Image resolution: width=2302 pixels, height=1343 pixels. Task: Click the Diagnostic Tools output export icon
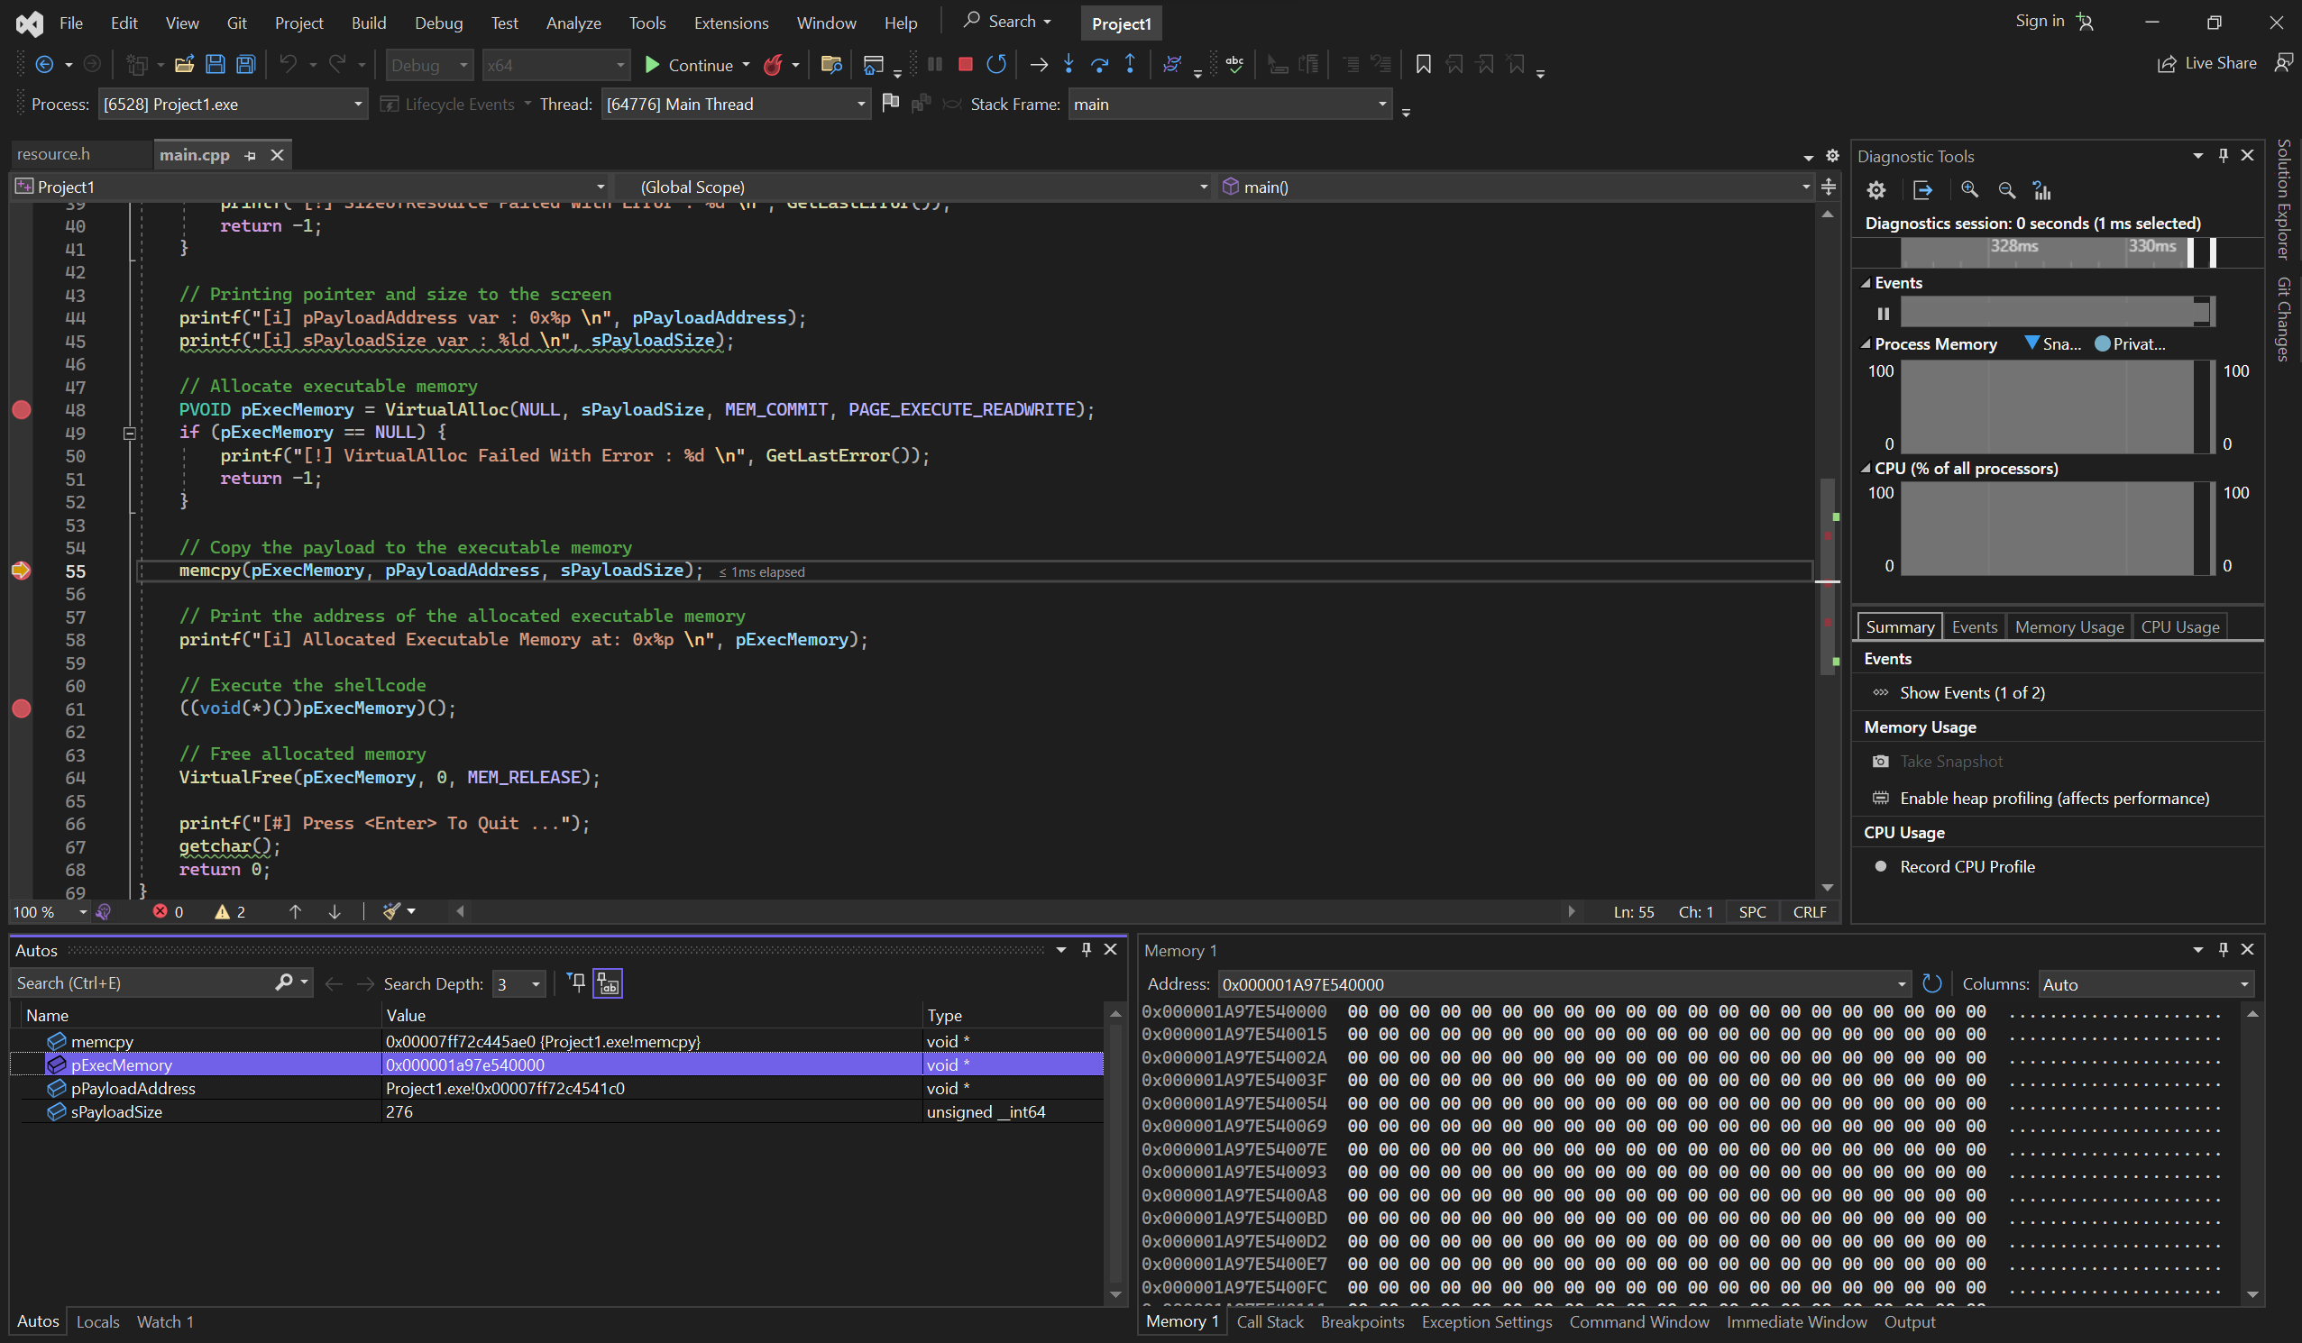pyautogui.click(x=1923, y=190)
